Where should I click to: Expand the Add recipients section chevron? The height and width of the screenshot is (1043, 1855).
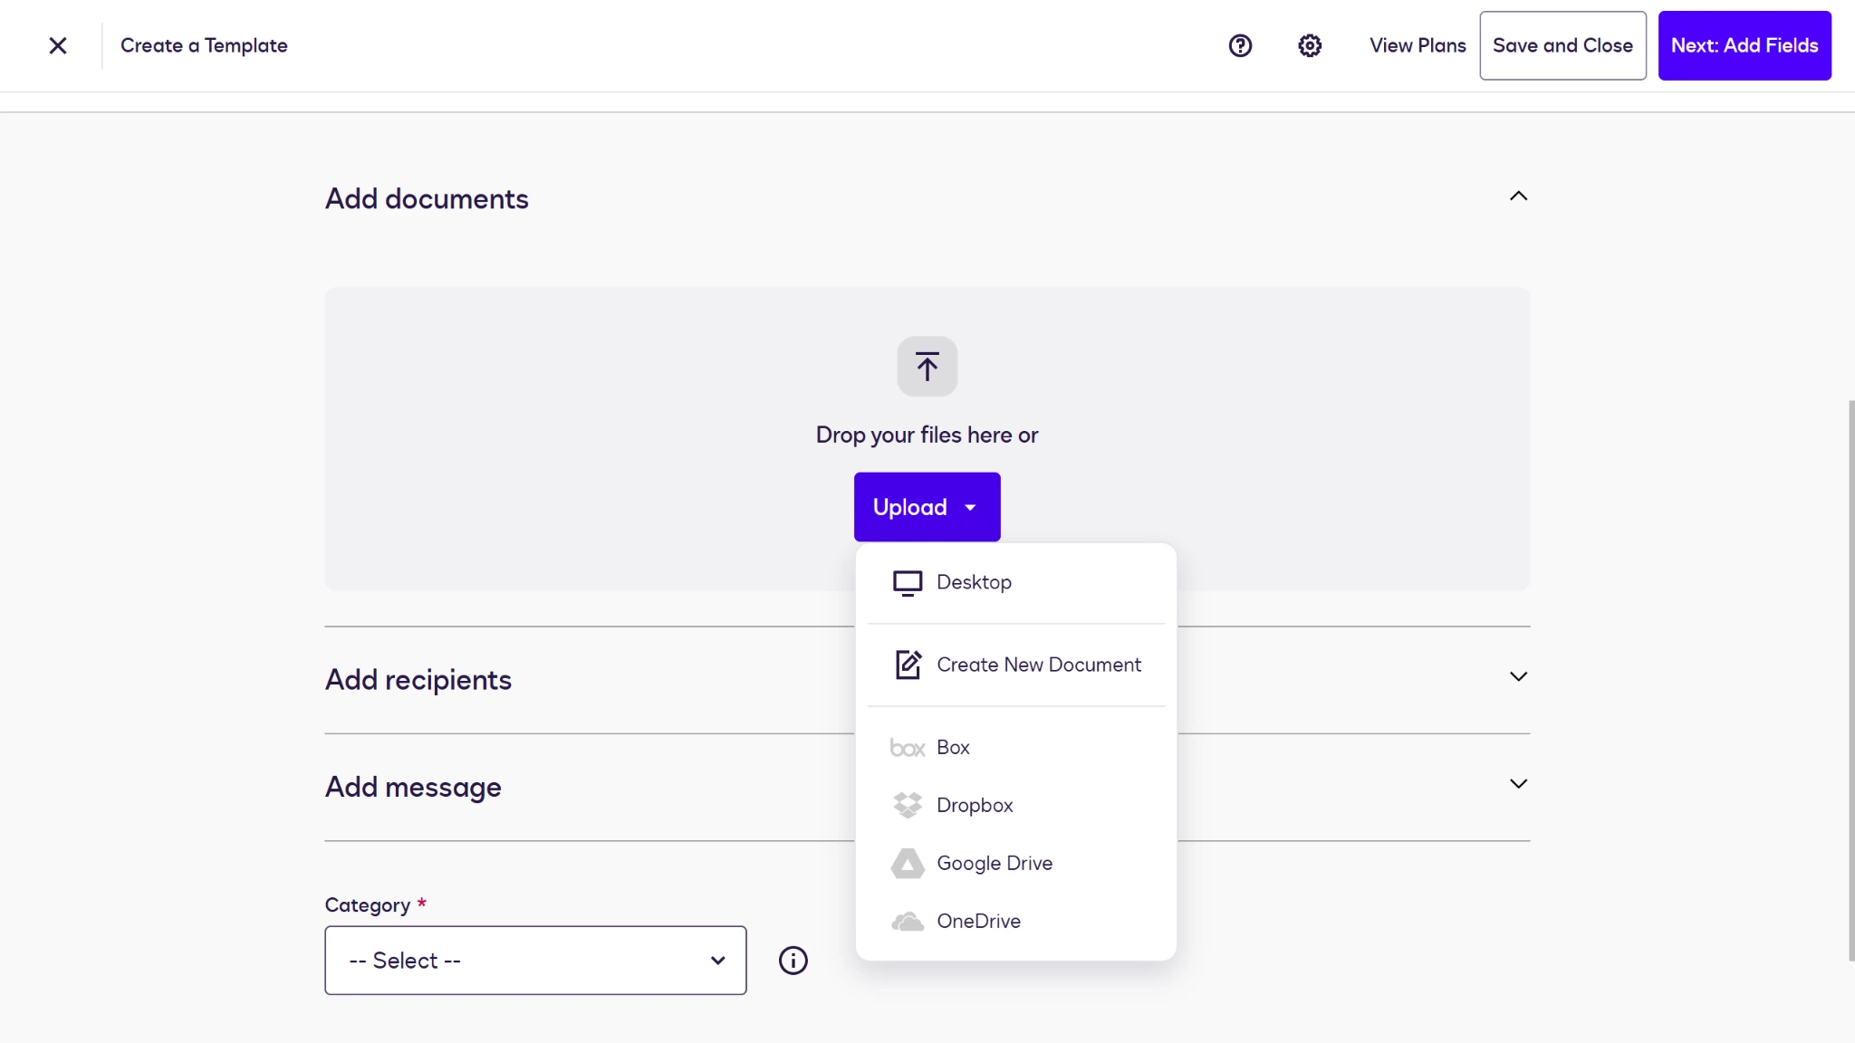(x=1518, y=677)
